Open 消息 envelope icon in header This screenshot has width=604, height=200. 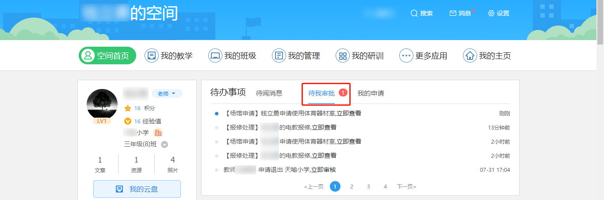453,13
